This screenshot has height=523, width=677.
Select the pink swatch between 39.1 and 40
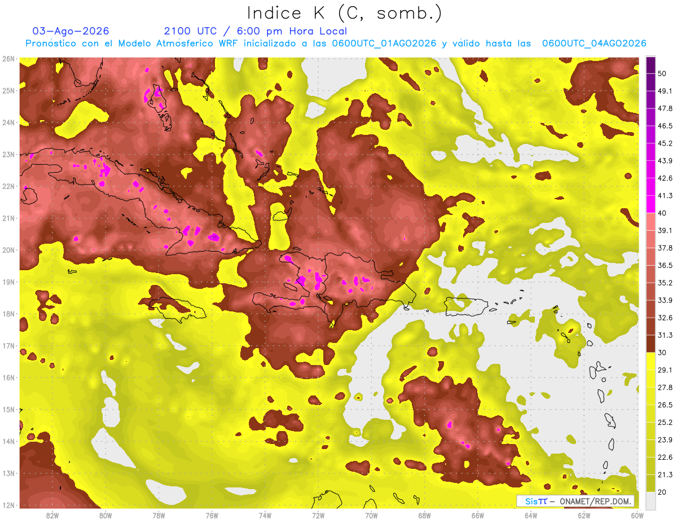(x=650, y=221)
